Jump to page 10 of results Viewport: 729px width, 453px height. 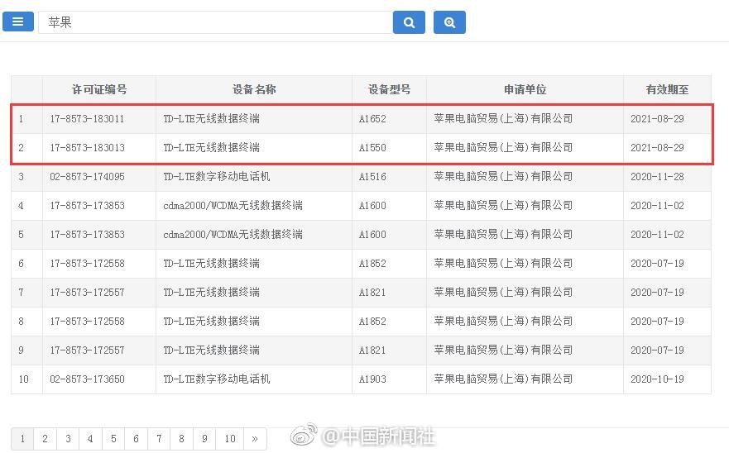(x=230, y=439)
